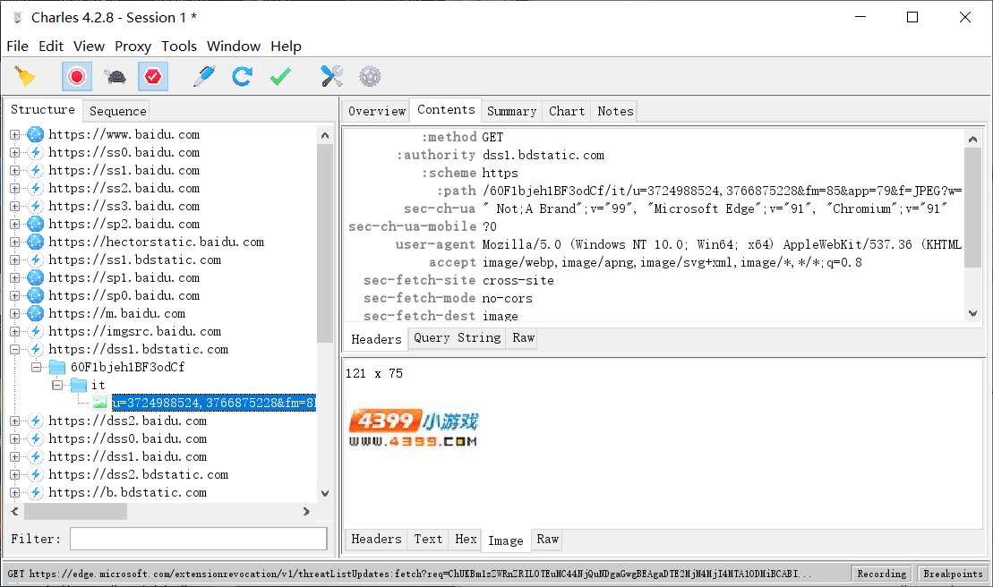The image size is (993, 587).
Task: Click the :authority dss1.bdstatic.com header row
Action: [x=654, y=155]
